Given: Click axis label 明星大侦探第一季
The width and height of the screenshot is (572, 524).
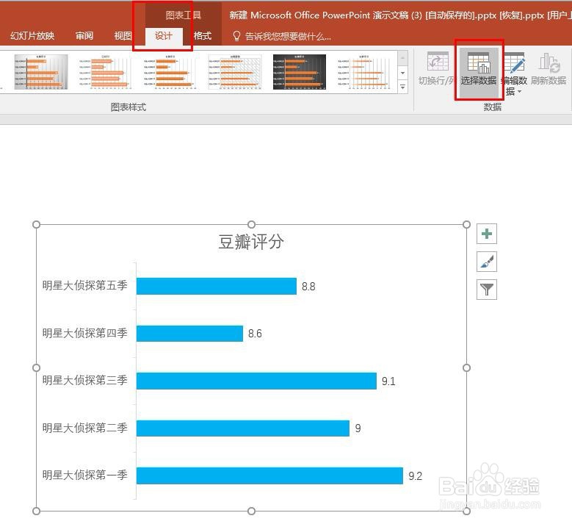Looking at the screenshot, I should tap(84, 475).
